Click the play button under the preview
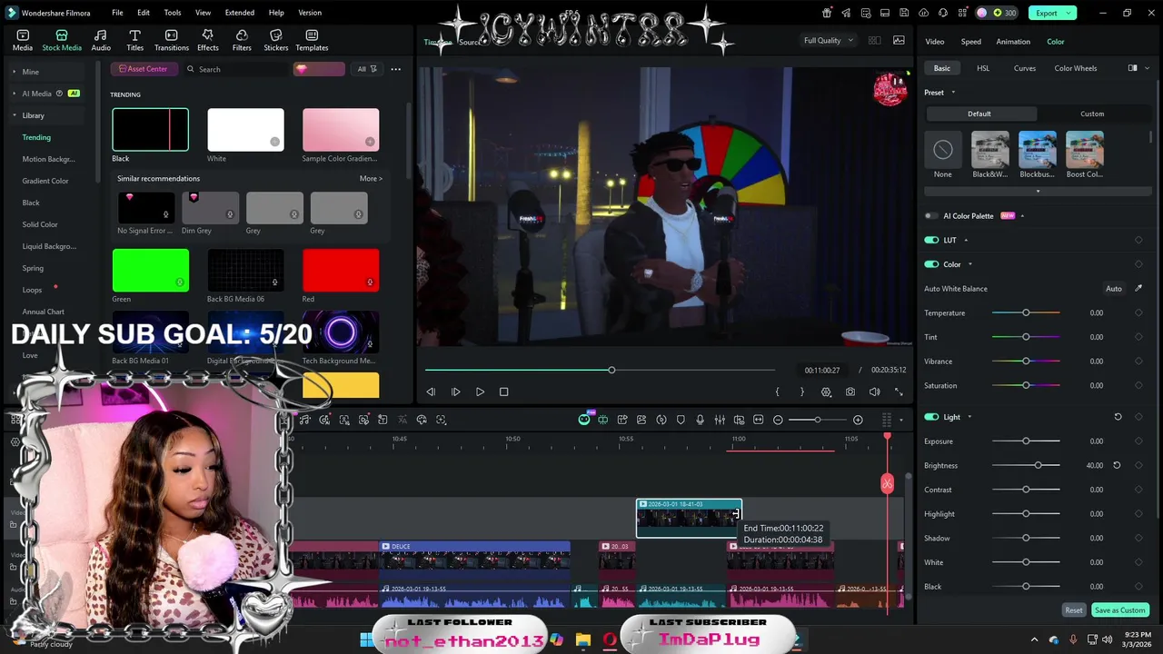Screen dimensions: 1163x654 coord(480,391)
